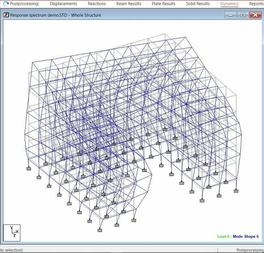
Task: Minimize the Whole Structure window
Action: (230, 15)
